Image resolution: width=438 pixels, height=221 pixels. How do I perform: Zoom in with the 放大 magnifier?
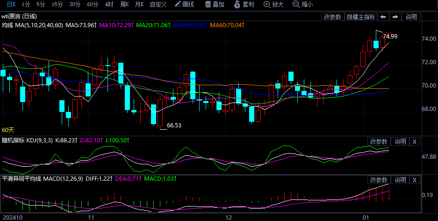point(267,5)
